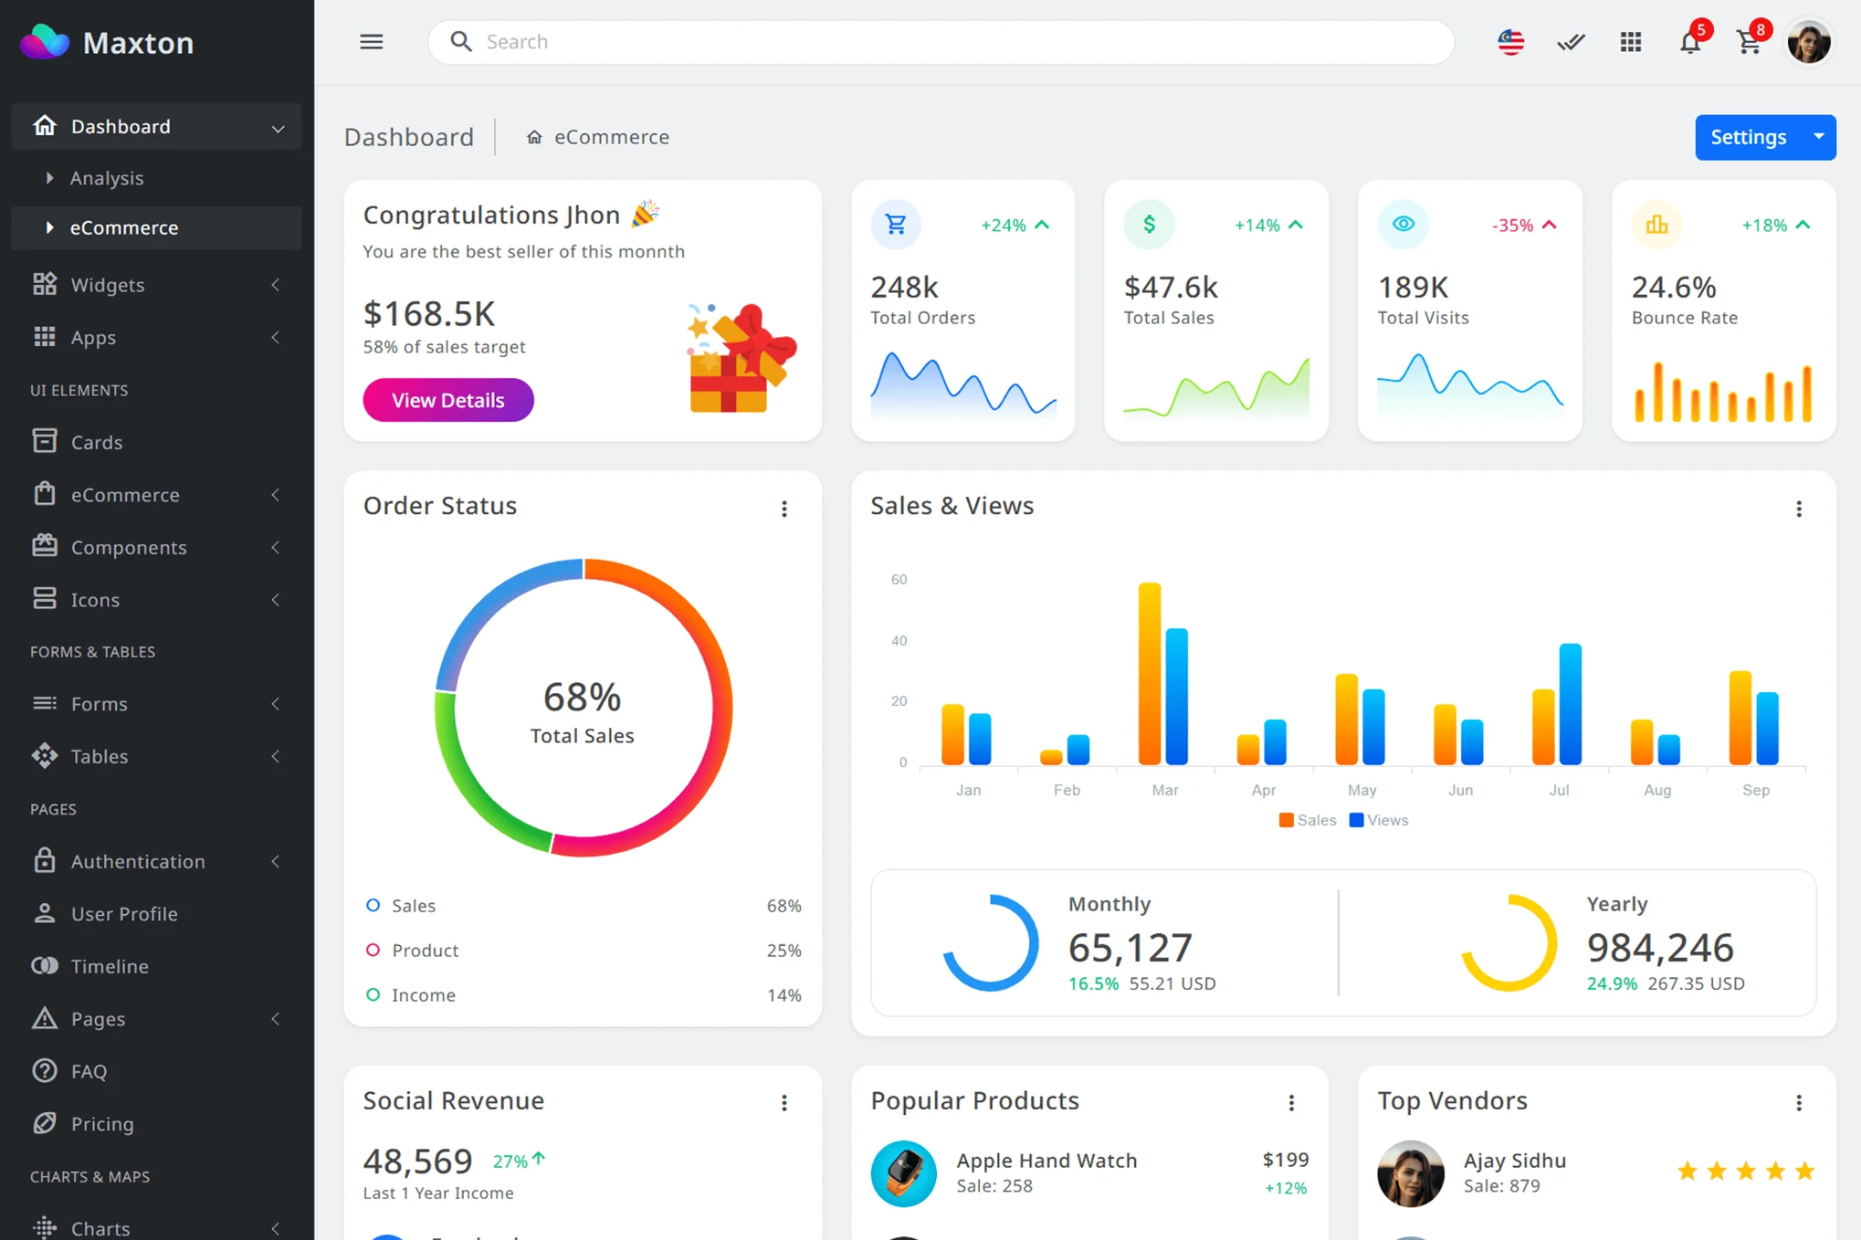1861x1240 pixels.
Task: Open the notifications bell with 5 alerts
Action: (x=1690, y=42)
